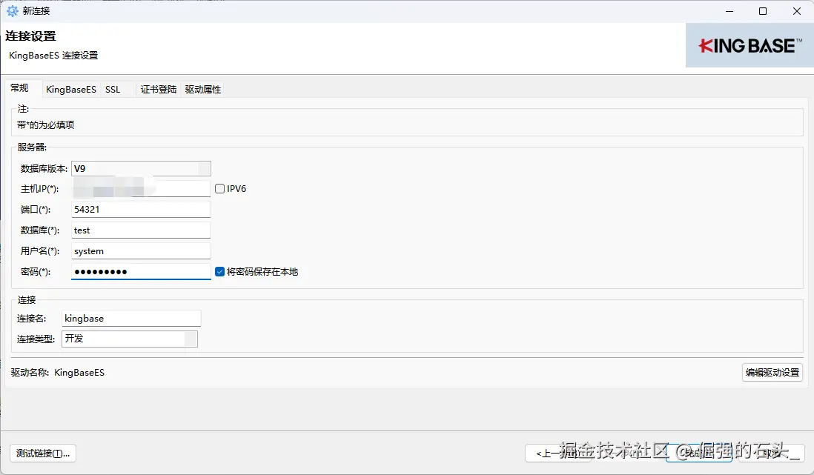Click the 测试链接 button

43,454
